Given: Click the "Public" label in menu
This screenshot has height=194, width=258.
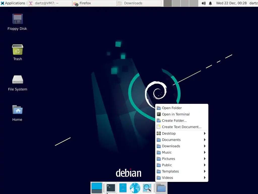Looking at the screenshot, I should pos(167,165).
